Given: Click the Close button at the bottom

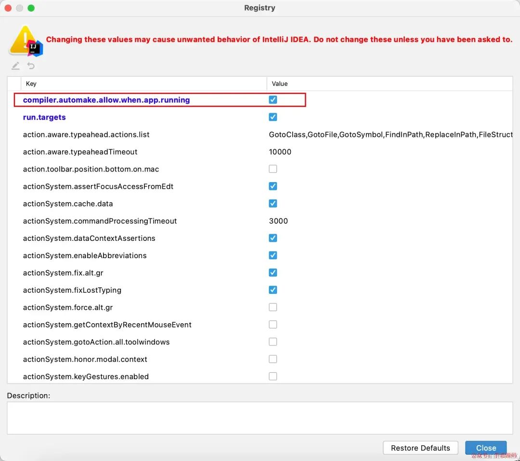Looking at the screenshot, I should point(486,448).
